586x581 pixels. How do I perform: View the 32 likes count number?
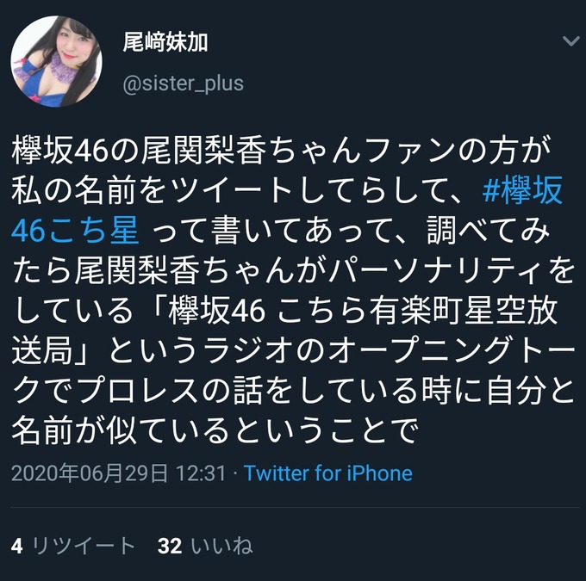170,547
